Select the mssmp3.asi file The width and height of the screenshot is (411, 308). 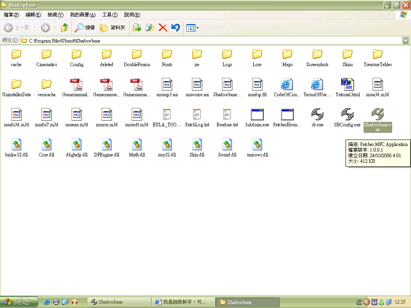tap(167, 88)
